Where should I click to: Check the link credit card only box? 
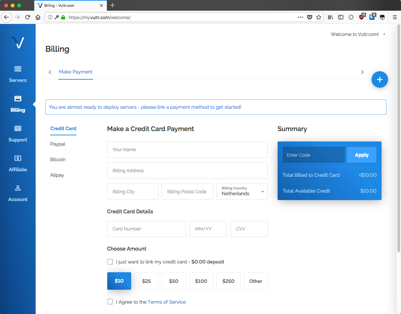click(110, 262)
